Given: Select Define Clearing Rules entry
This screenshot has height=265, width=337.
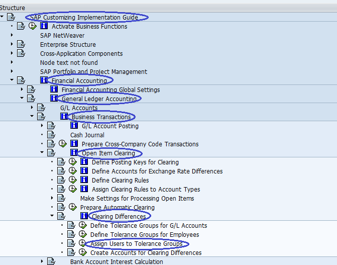Looking at the screenshot, I should (x=121, y=180).
